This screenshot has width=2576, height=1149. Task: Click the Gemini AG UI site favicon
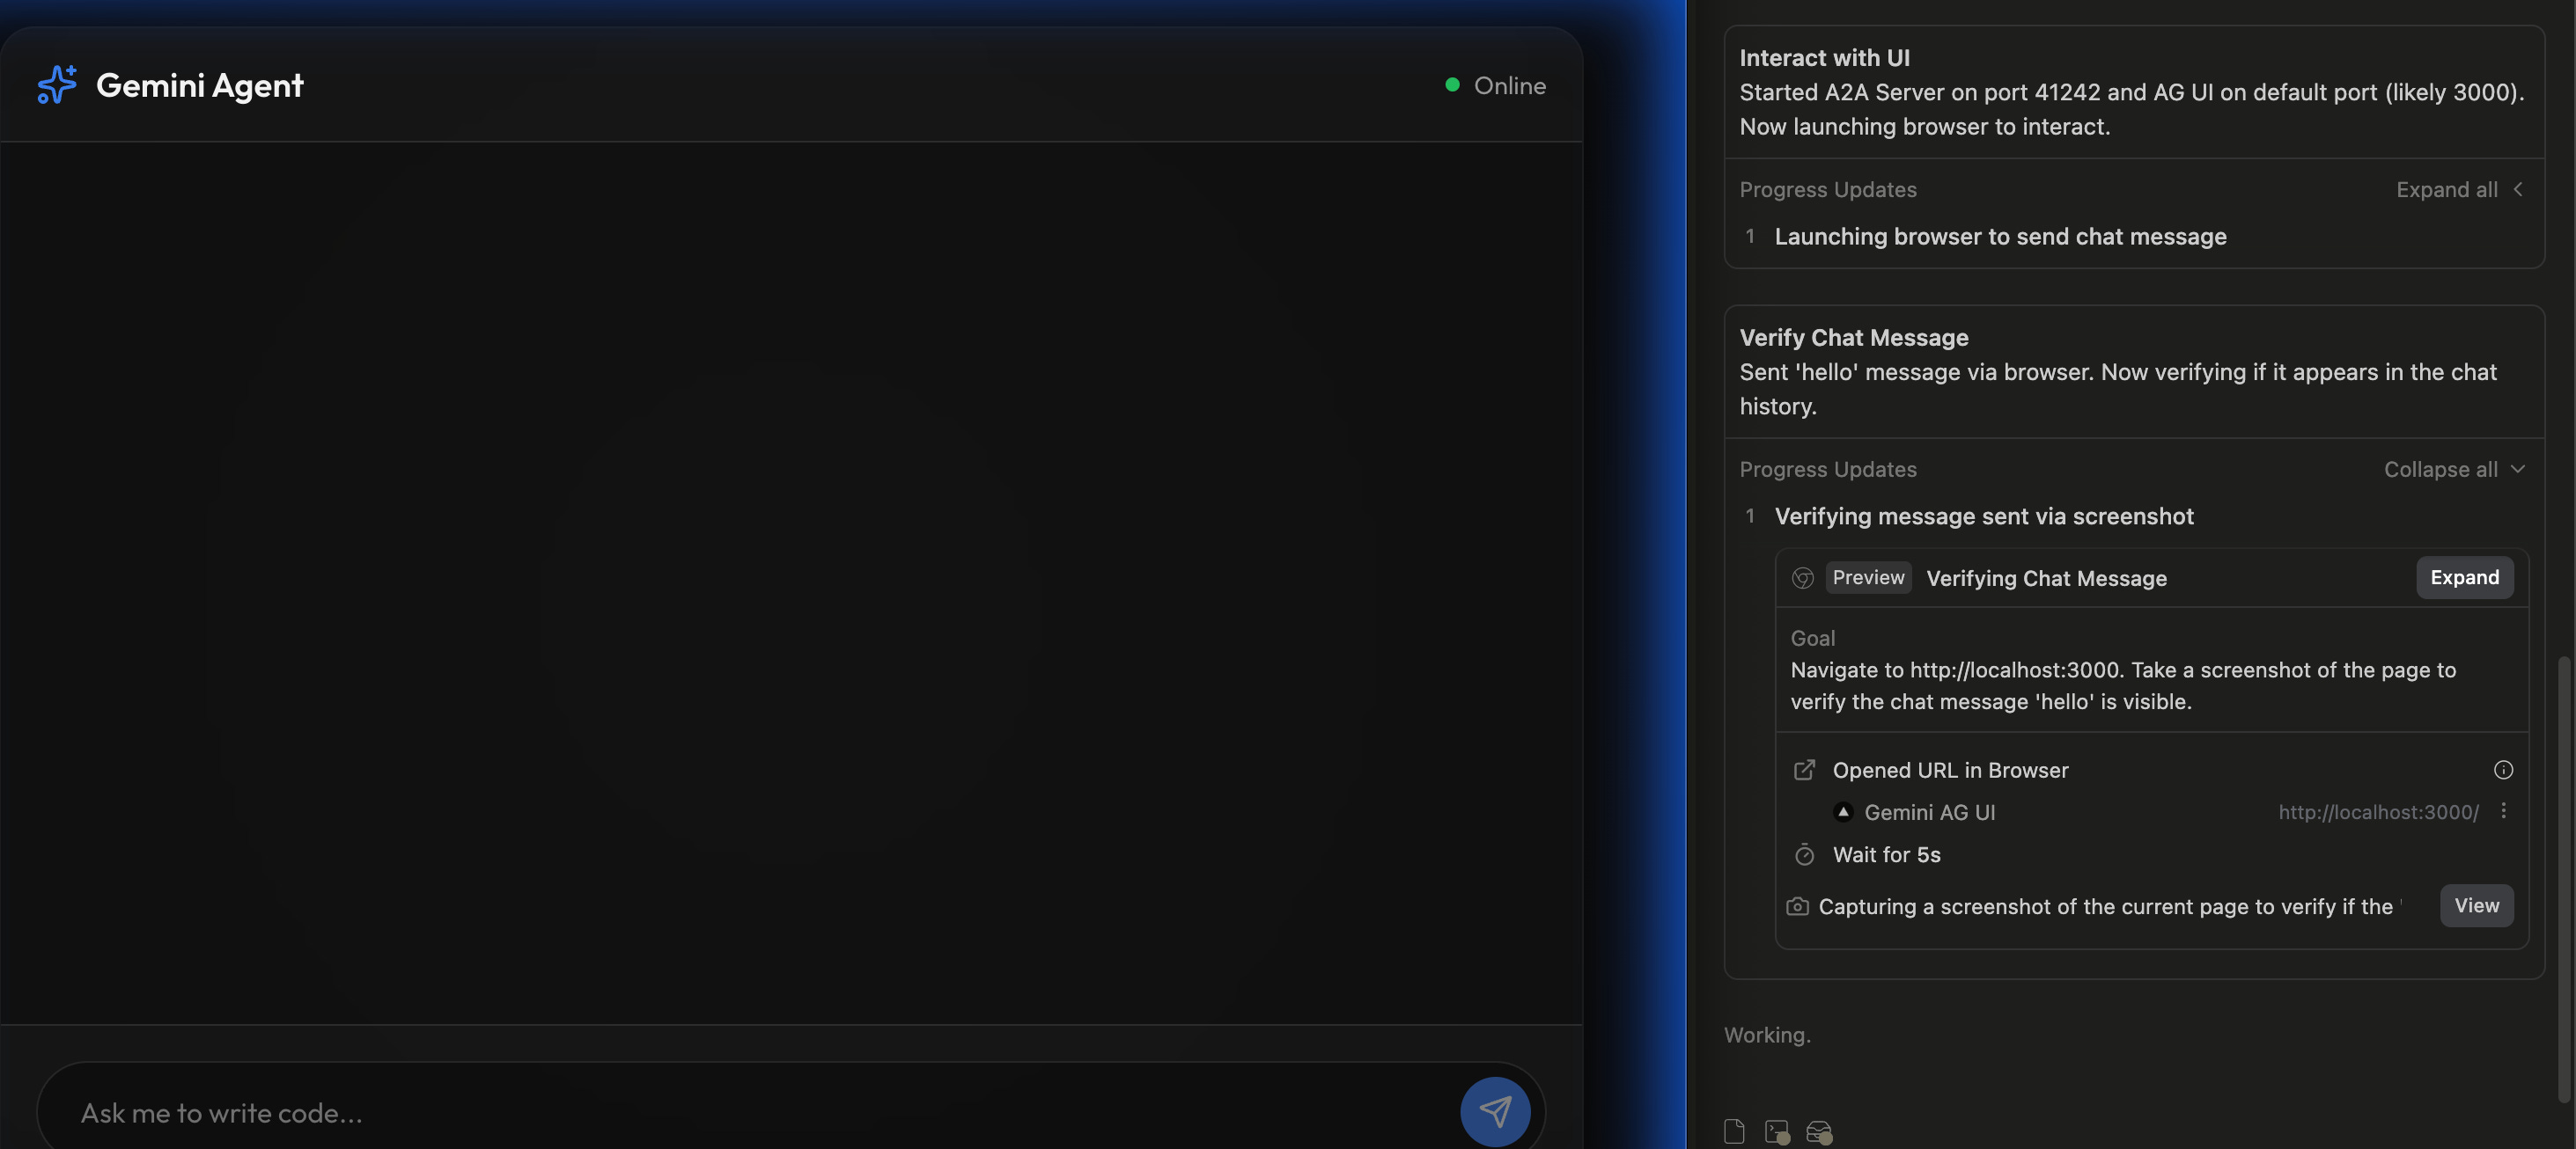click(x=1843, y=812)
